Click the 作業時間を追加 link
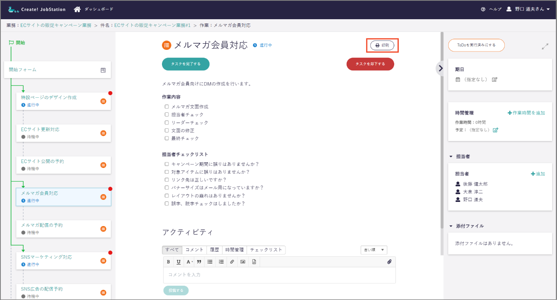 tap(526, 113)
